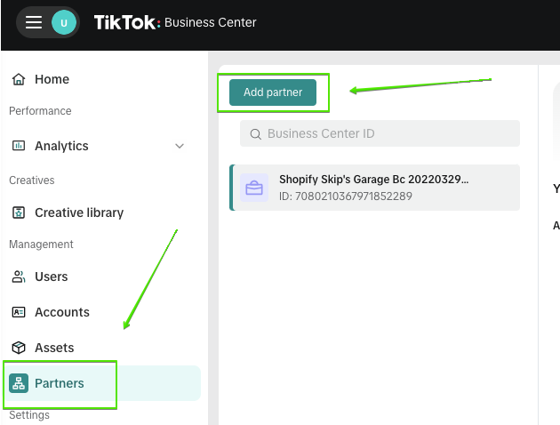Viewport: 560px width, 425px height.
Task: Click the Creative library icon
Action: click(x=19, y=212)
